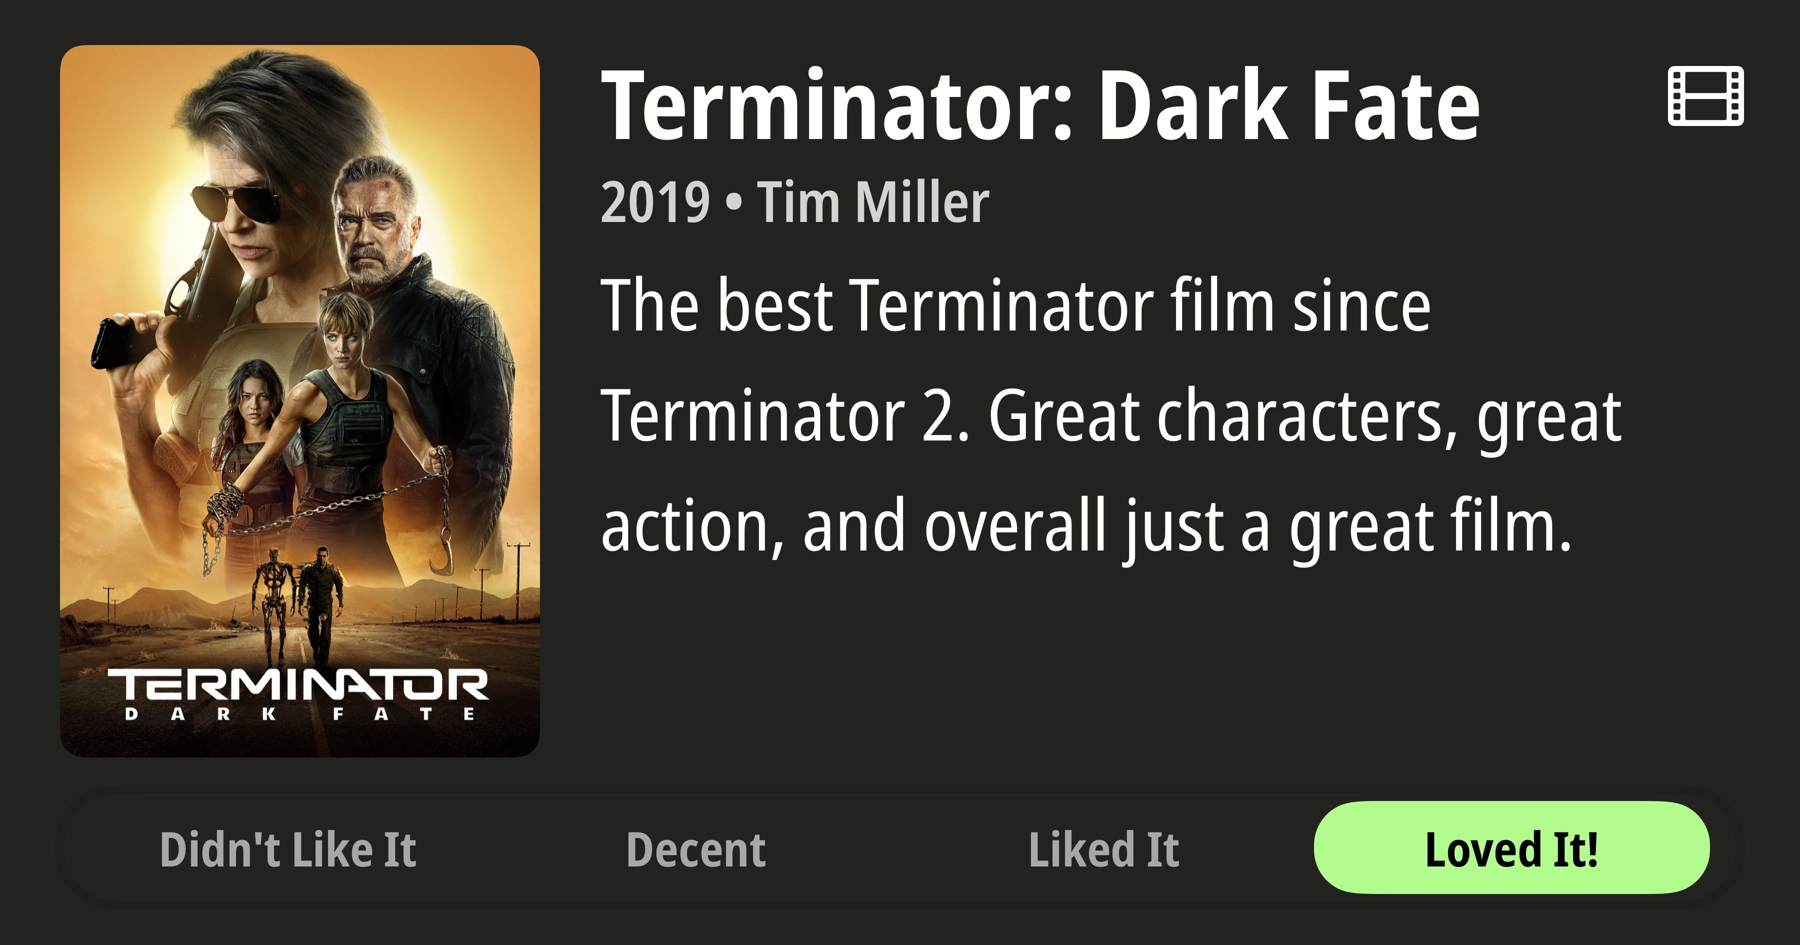Select the release year 2019
The height and width of the screenshot is (945, 1800).
pos(654,202)
